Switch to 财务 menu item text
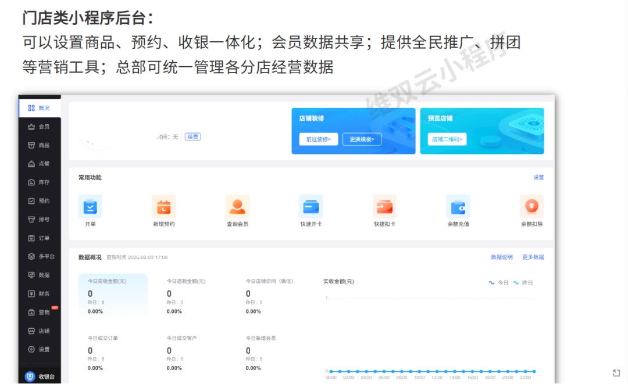This screenshot has height=384, width=628. (x=44, y=293)
